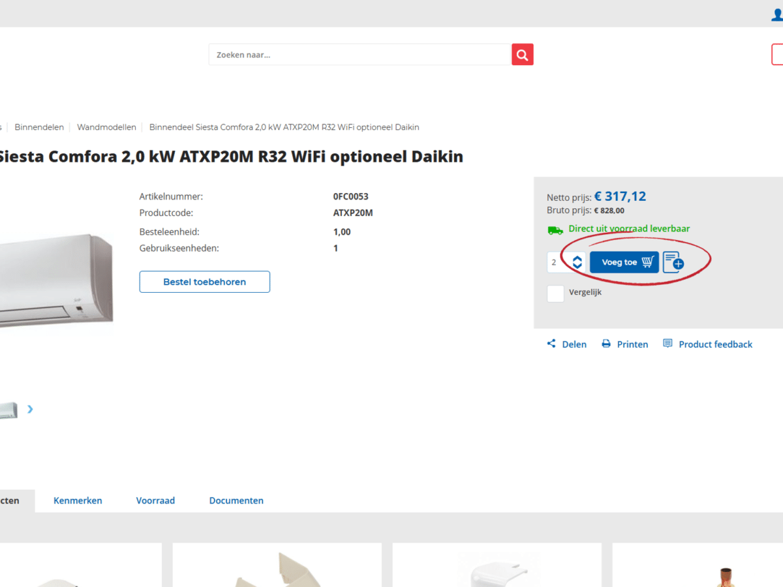Click the net price € 317,12
The image size is (783, 587).
620,196
